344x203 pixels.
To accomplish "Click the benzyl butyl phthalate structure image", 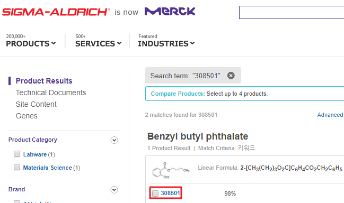I will point(171,170).
